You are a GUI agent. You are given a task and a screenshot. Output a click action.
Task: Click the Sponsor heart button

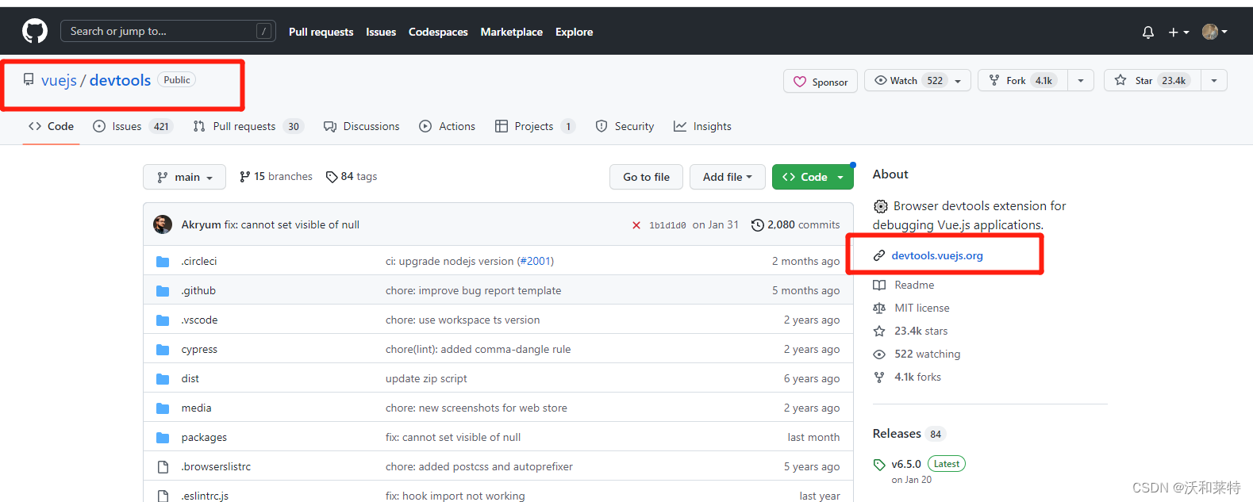pos(821,82)
